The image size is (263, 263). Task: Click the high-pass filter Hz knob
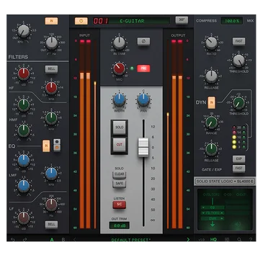pyautogui.click(x=51, y=43)
